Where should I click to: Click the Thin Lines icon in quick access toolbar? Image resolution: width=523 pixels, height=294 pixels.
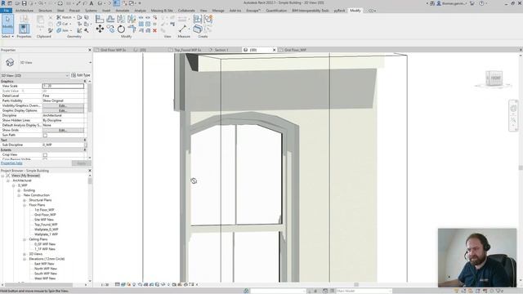pyautogui.click(x=116, y=3)
